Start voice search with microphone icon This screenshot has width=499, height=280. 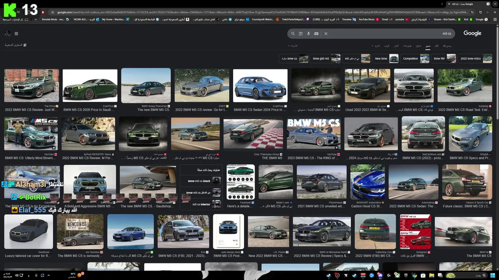pyautogui.click(x=308, y=34)
